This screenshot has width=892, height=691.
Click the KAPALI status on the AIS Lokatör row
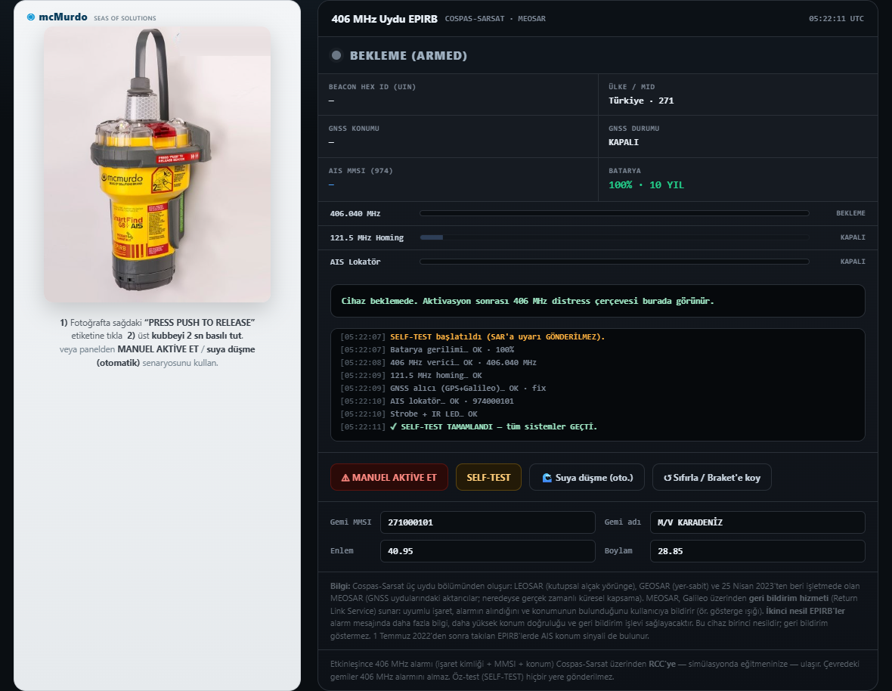[x=853, y=262]
